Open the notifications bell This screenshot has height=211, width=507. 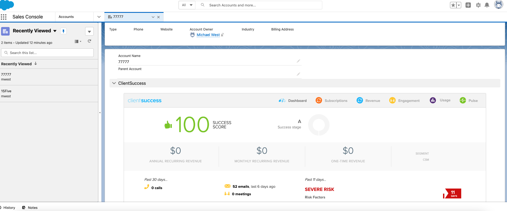click(487, 5)
